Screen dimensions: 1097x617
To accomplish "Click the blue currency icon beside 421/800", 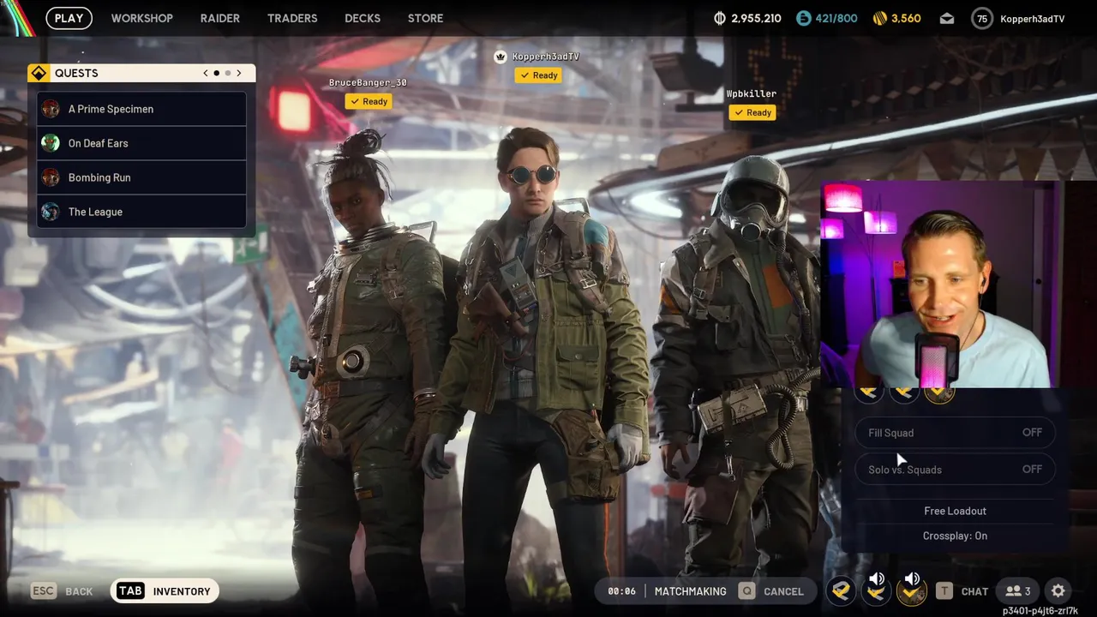I will tap(803, 18).
